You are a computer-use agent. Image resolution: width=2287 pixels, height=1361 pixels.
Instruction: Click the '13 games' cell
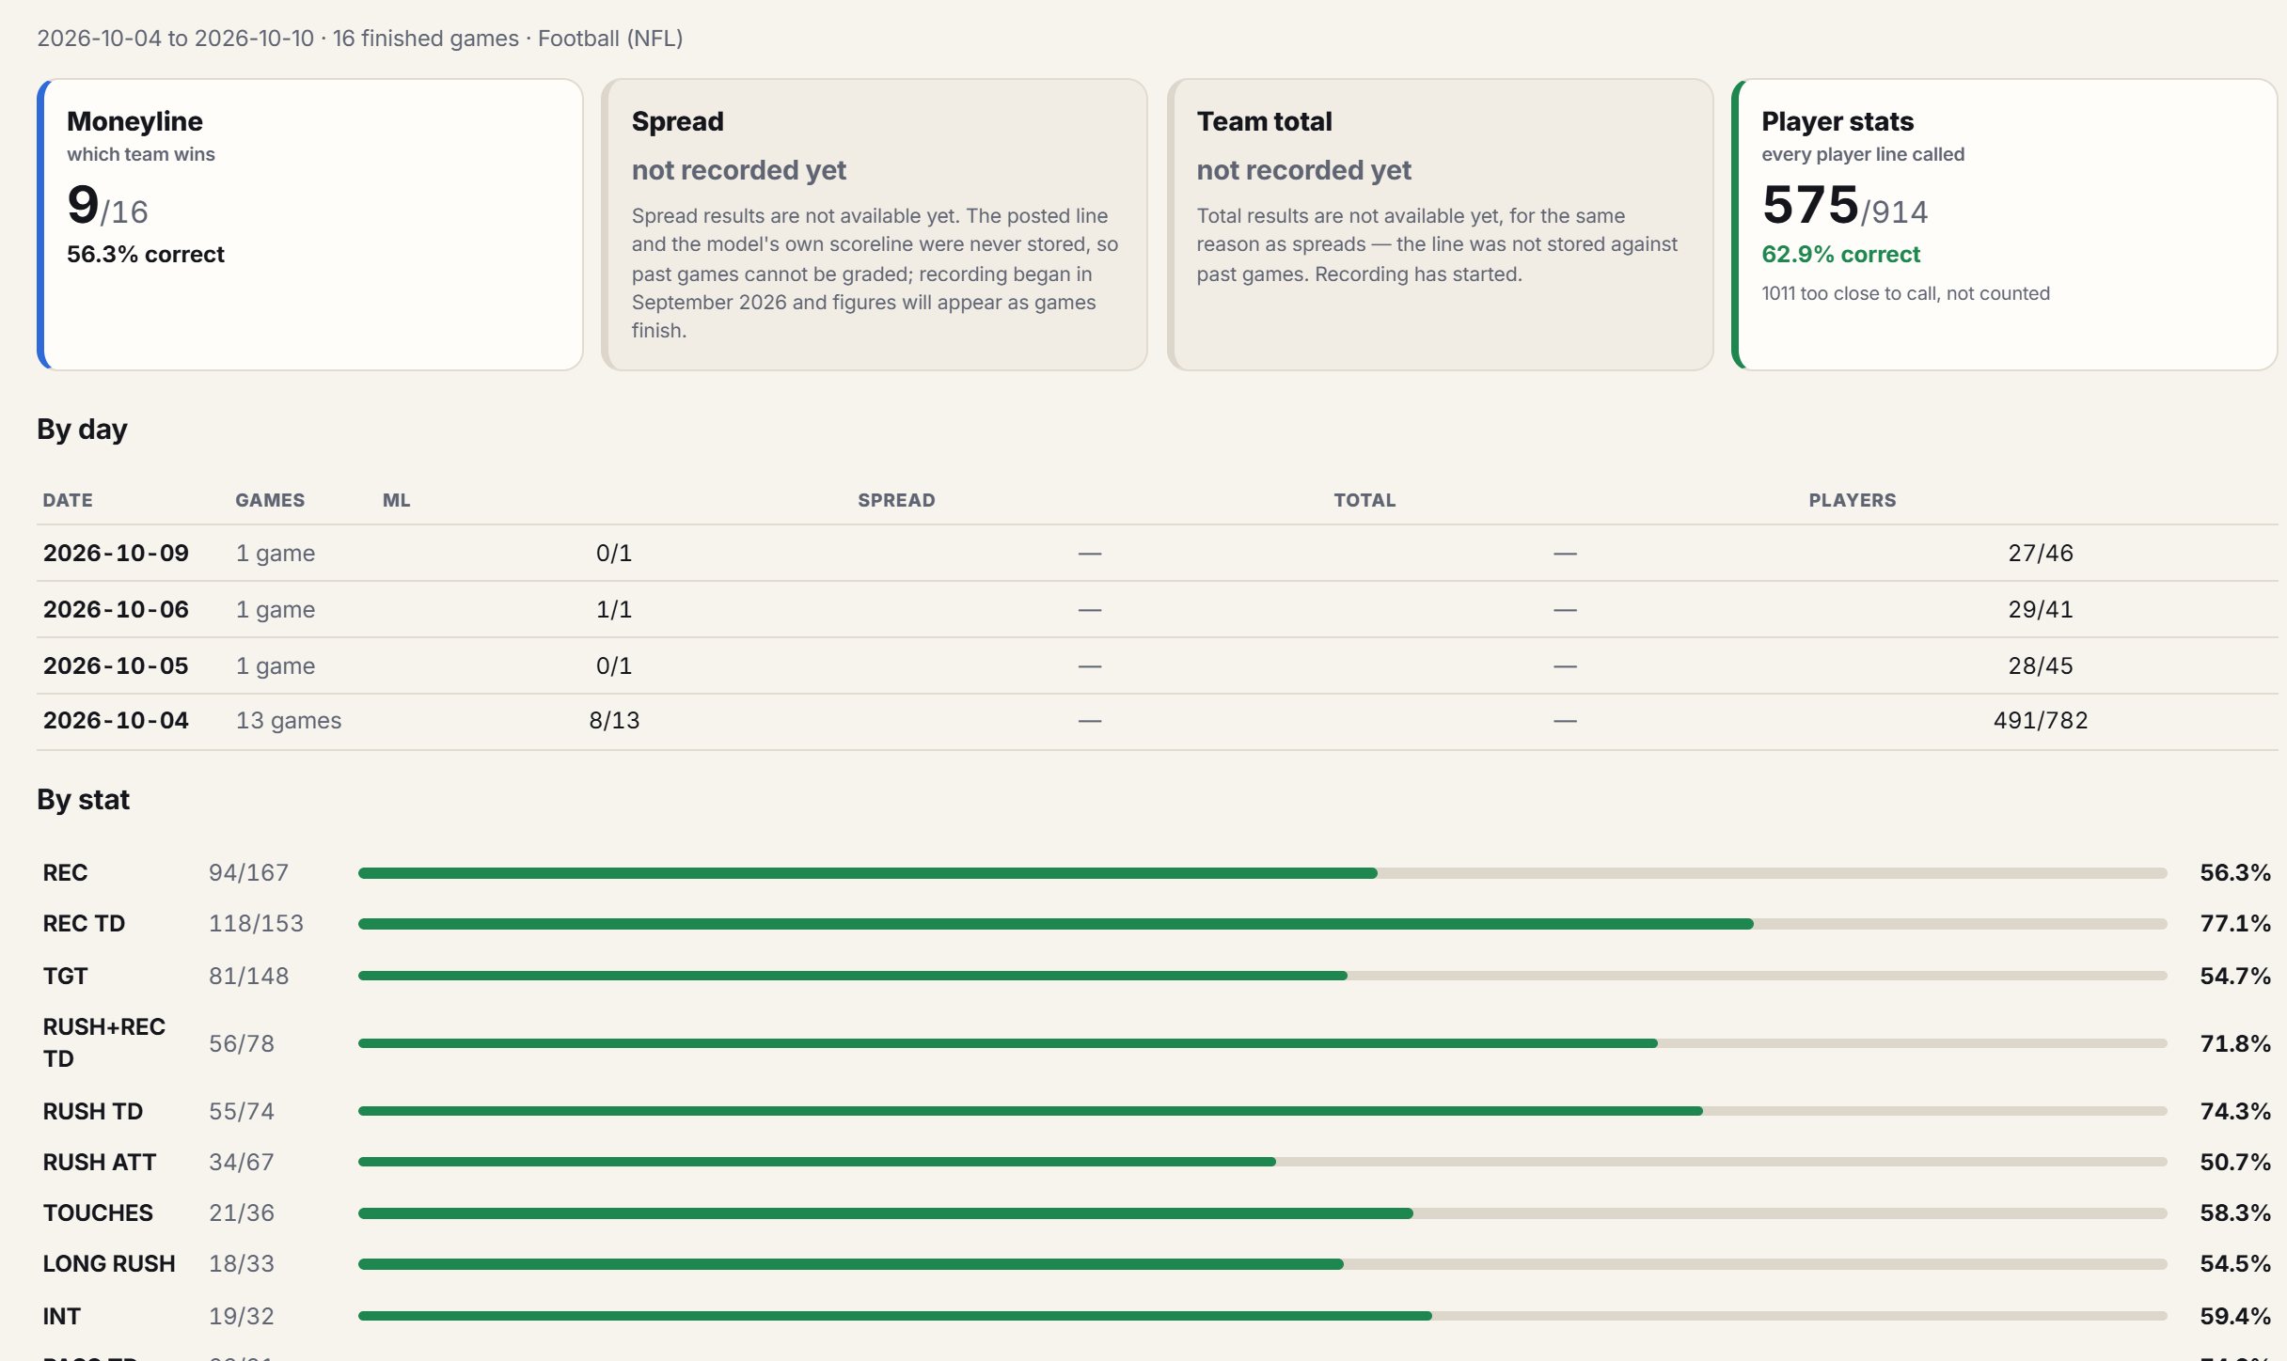pos(289,721)
